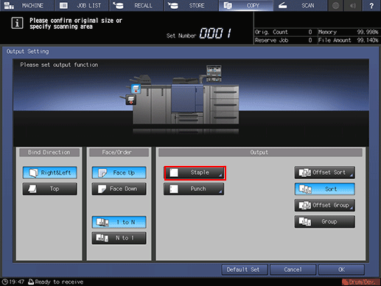This screenshot has height=286, width=381.
Task: Go to the RECALL tab
Action: pyautogui.click(x=136, y=5)
